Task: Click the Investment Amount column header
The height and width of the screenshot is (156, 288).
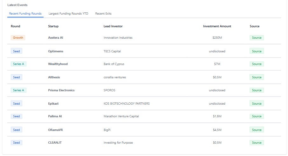Action: (x=217, y=26)
